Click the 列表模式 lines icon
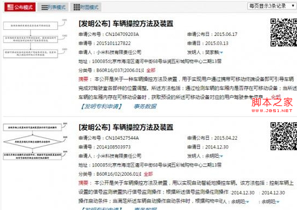 point(45,8)
